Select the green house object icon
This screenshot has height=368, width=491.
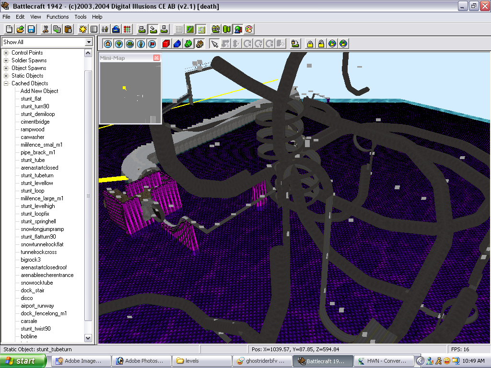point(188,44)
